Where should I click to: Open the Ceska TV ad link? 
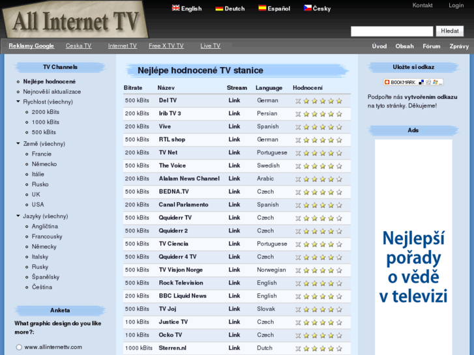click(79, 46)
